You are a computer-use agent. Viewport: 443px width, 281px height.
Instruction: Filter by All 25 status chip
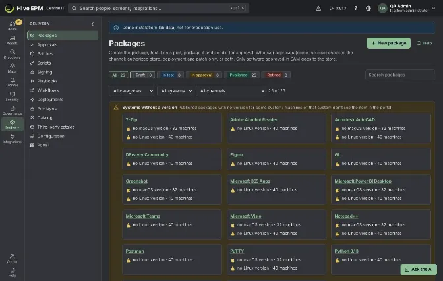coord(119,75)
